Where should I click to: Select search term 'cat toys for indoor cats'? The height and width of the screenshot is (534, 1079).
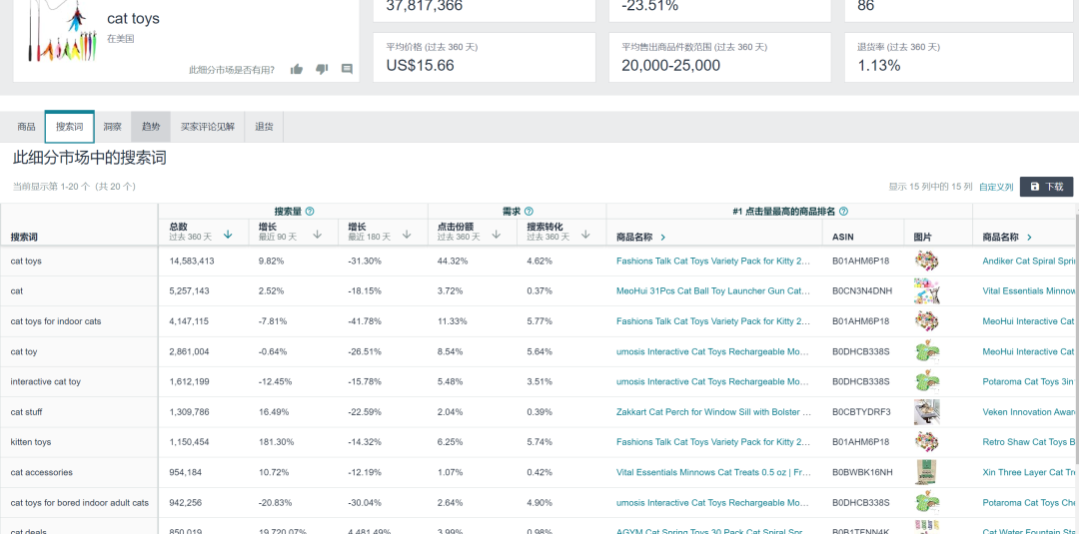pos(56,321)
